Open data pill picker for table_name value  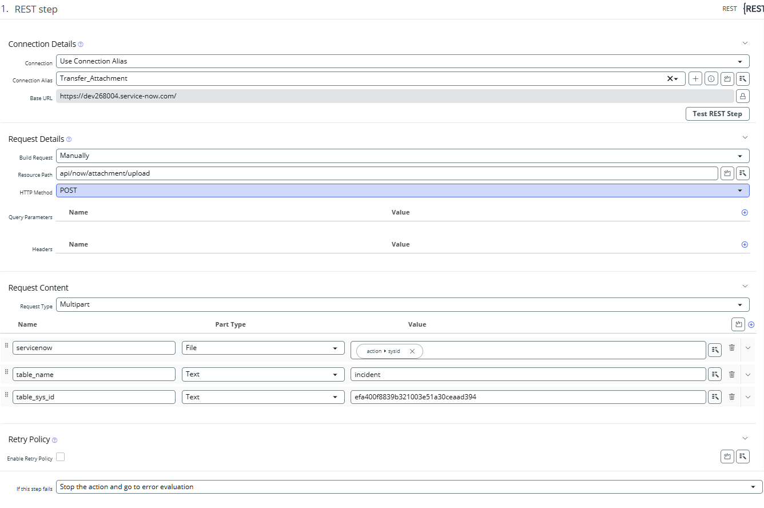[715, 374]
